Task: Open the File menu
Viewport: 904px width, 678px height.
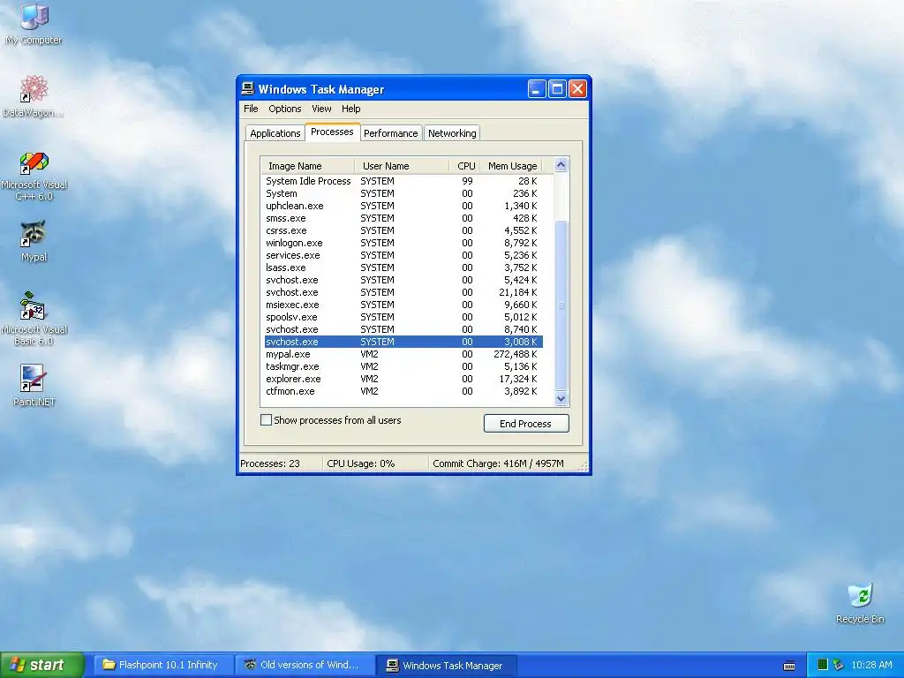Action: pyautogui.click(x=251, y=109)
